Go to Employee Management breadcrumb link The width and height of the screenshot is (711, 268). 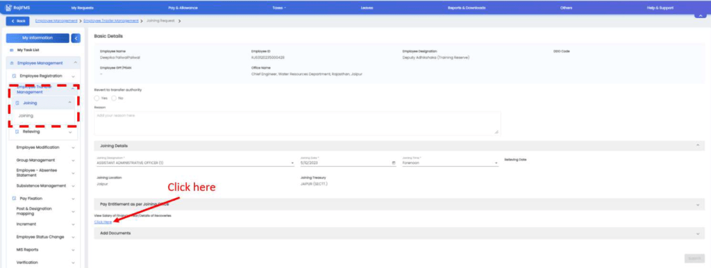click(x=56, y=21)
